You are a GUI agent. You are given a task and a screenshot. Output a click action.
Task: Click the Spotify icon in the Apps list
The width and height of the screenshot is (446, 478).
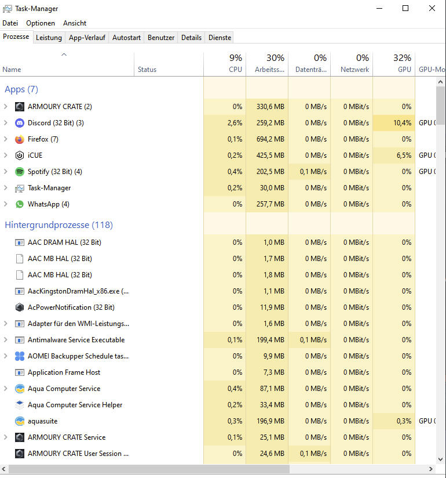(20, 172)
